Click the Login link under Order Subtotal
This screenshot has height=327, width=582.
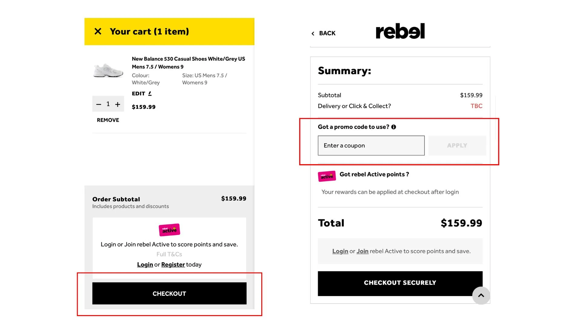(x=145, y=264)
